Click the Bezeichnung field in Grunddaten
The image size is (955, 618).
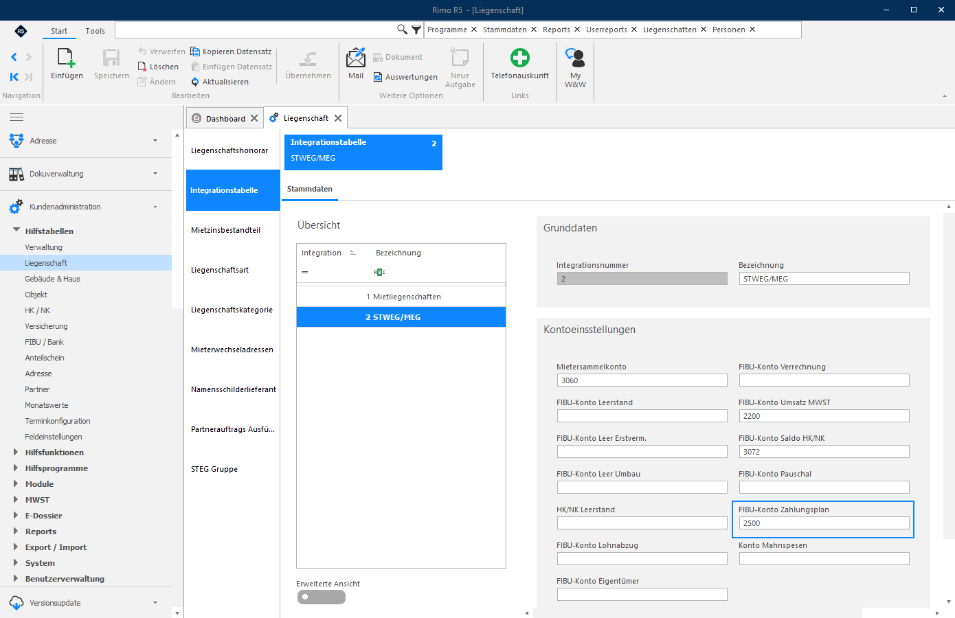pos(824,279)
